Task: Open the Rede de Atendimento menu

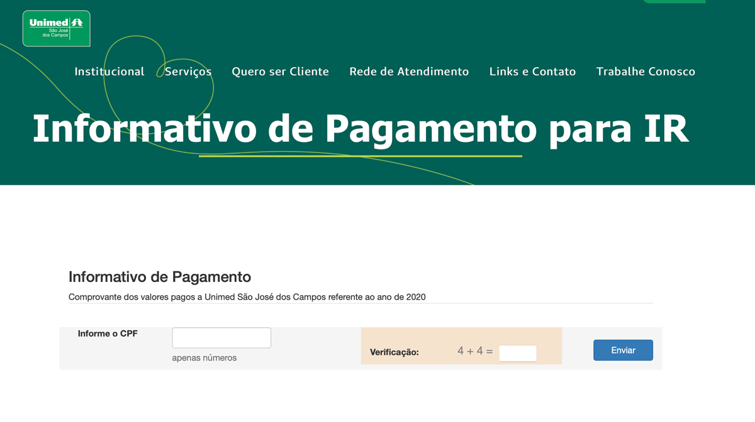Action: (x=409, y=72)
